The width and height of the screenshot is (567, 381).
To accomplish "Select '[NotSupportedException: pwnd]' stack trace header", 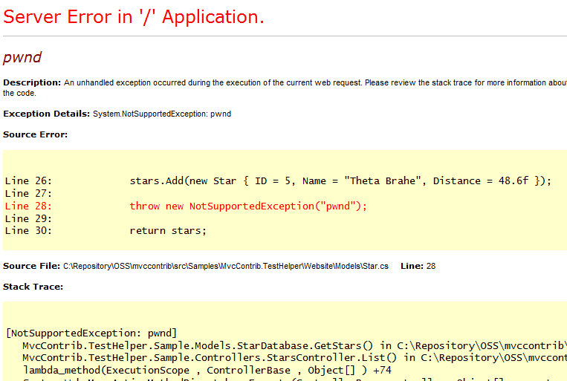I will (91, 333).
